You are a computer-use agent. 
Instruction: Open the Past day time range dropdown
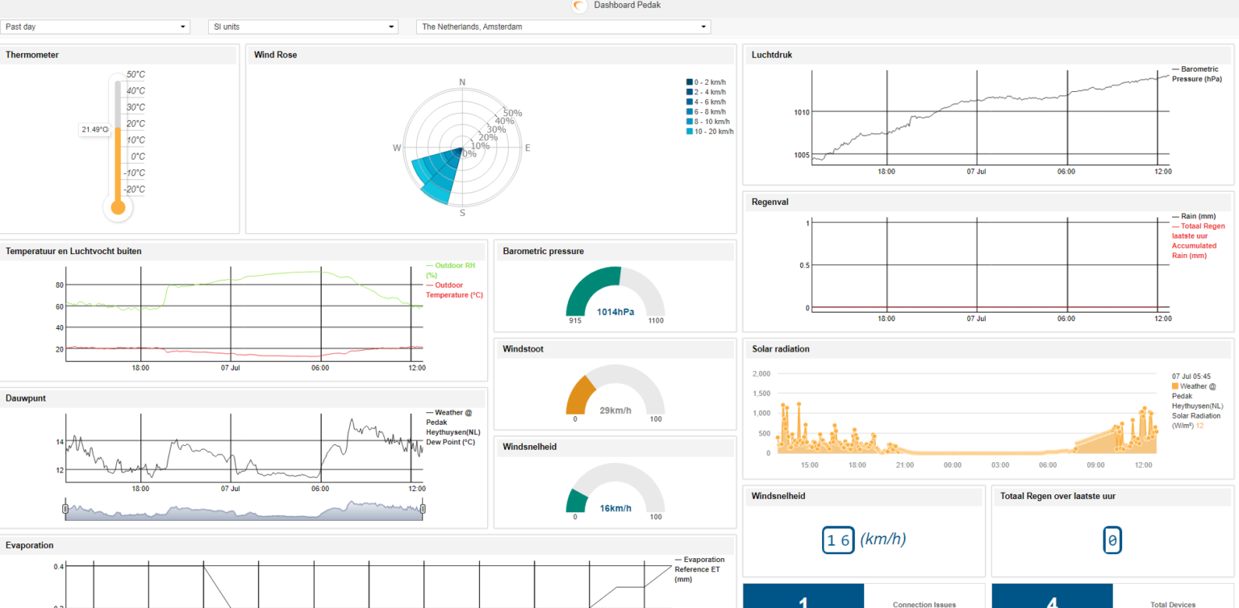[x=95, y=27]
